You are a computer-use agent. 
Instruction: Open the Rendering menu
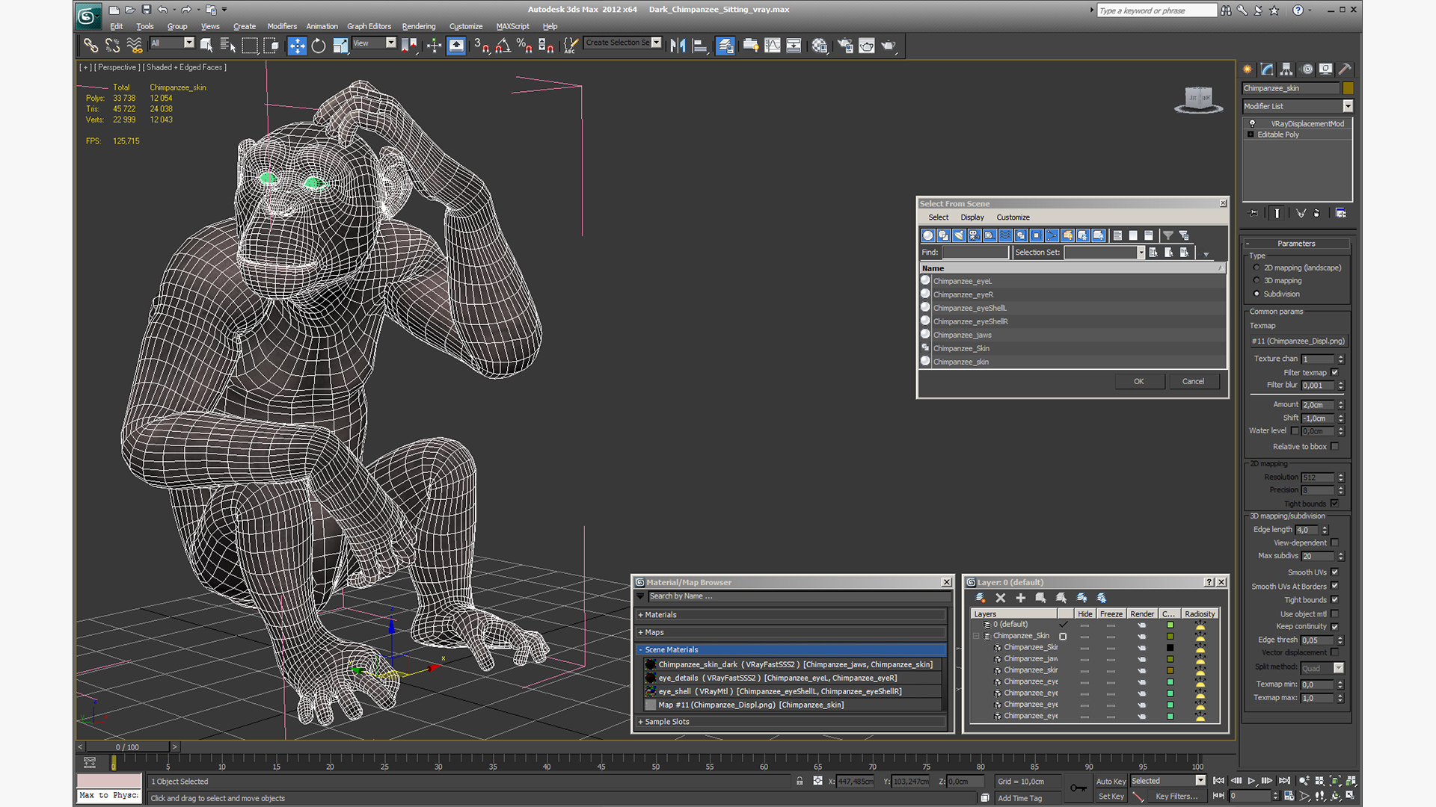pyautogui.click(x=418, y=26)
